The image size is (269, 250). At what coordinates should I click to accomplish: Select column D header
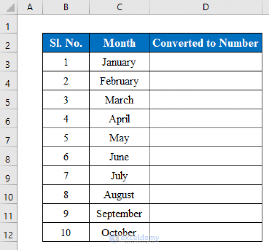(206, 7)
